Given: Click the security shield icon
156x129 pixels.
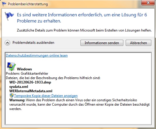Looking at the screenshot, I should (12, 95).
